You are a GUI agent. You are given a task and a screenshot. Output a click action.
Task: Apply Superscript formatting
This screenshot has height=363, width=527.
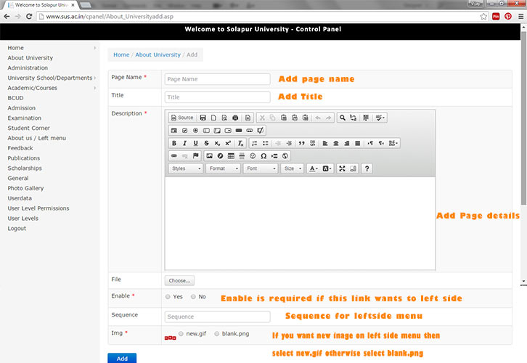pyautogui.click(x=228, y=143)
